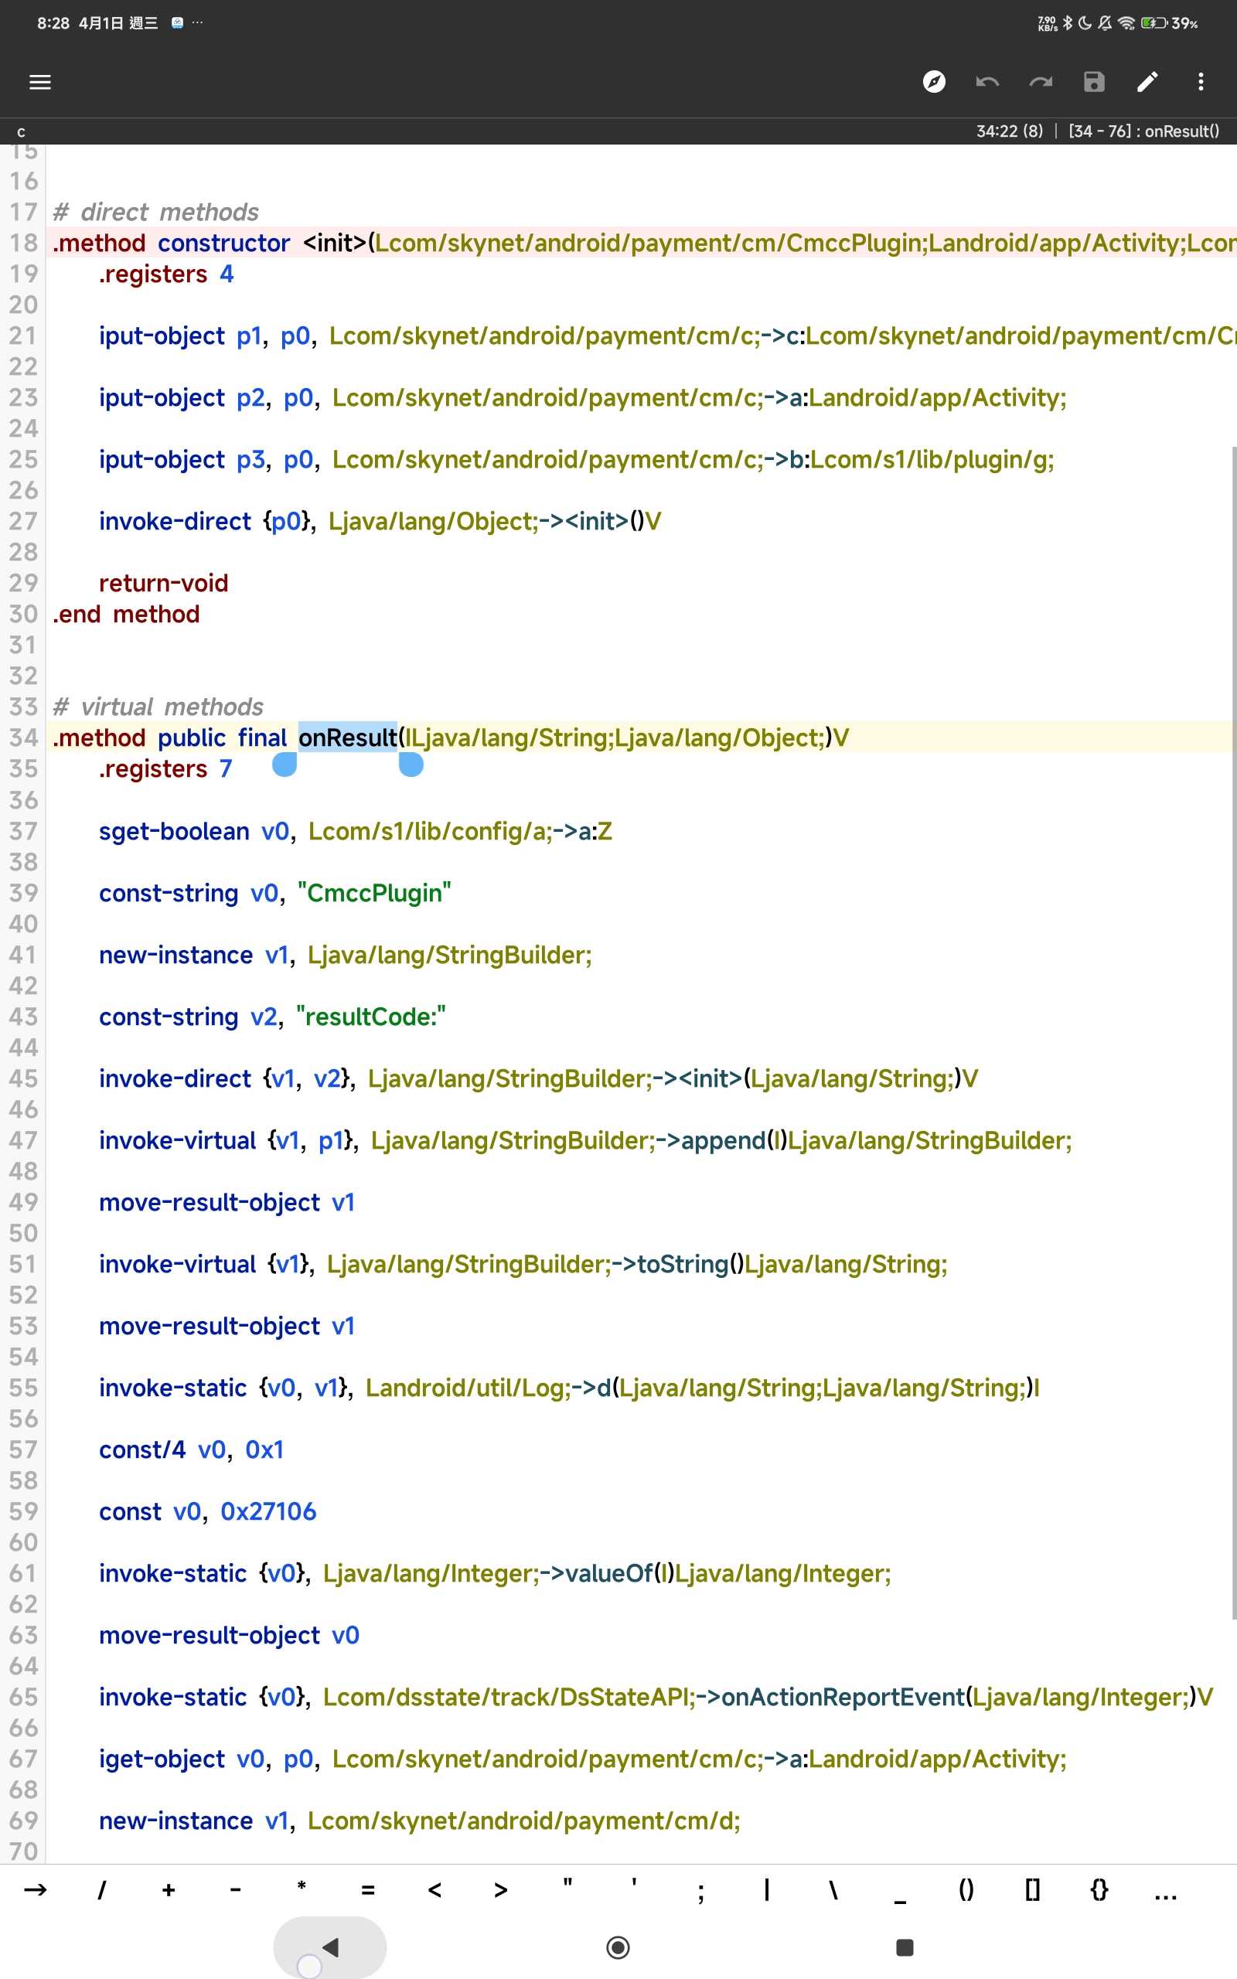The image size is (1237, 1979).
Task: Tap the left text selection handle
Action: (x=284, y=765)
